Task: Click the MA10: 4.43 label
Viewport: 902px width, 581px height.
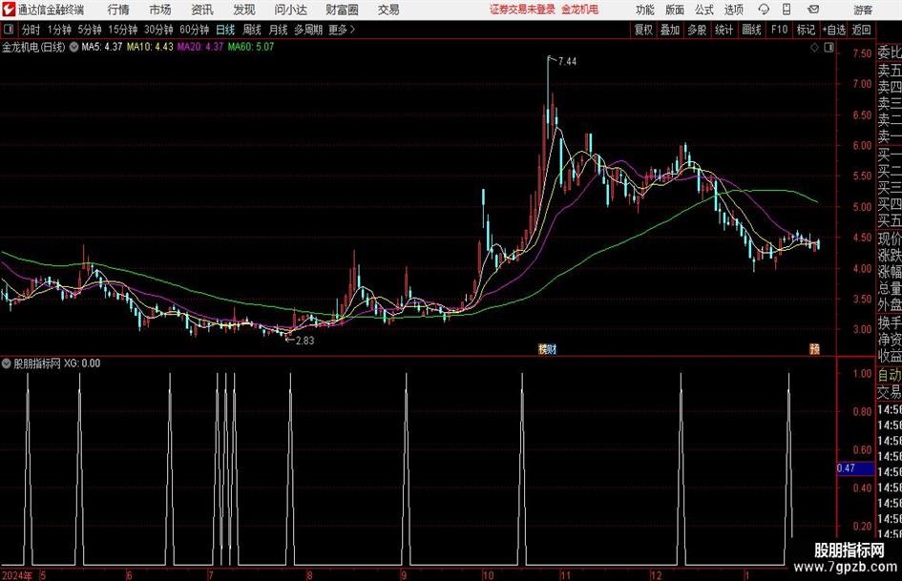Action: click(150, 47)
